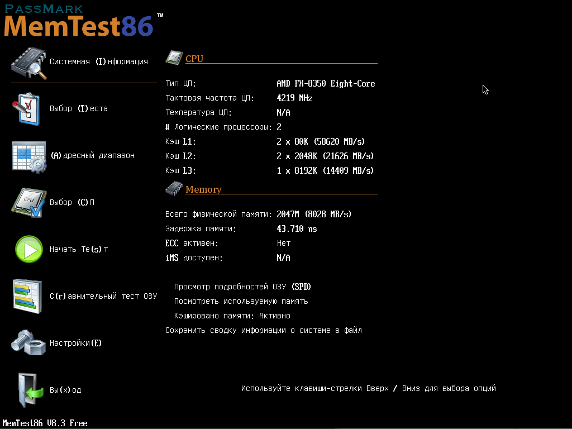The image size is (572, 429).
Task: Click the 2 x 80K L1 cache value
Action: point(321,141)
